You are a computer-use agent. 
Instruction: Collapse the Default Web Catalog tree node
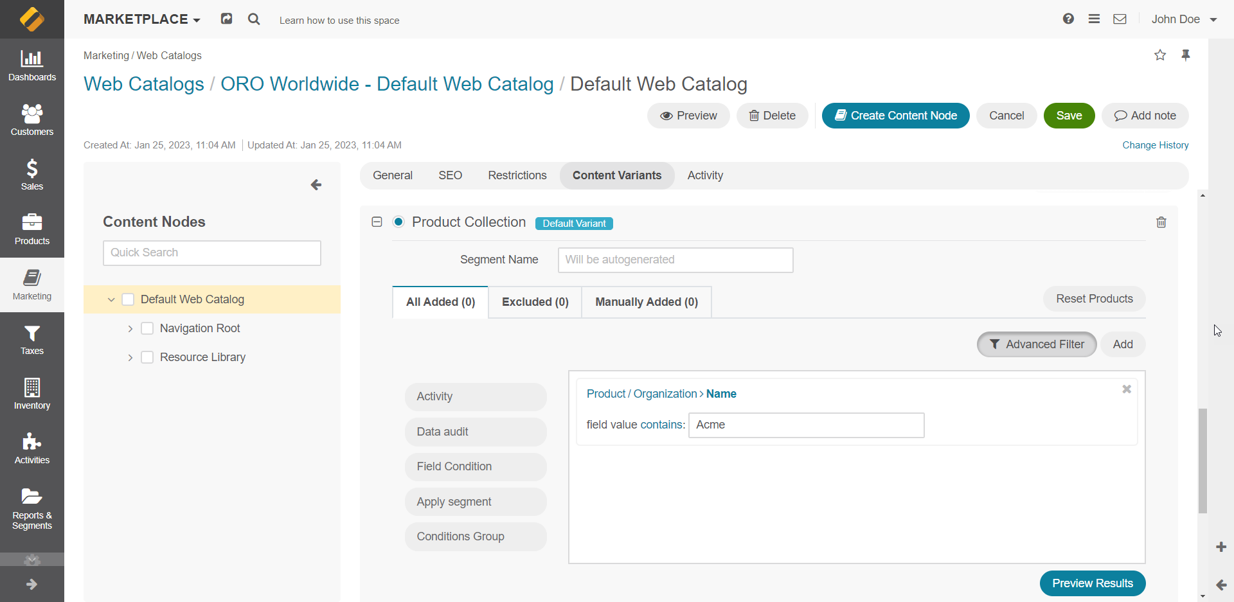(x=111, y=299)
